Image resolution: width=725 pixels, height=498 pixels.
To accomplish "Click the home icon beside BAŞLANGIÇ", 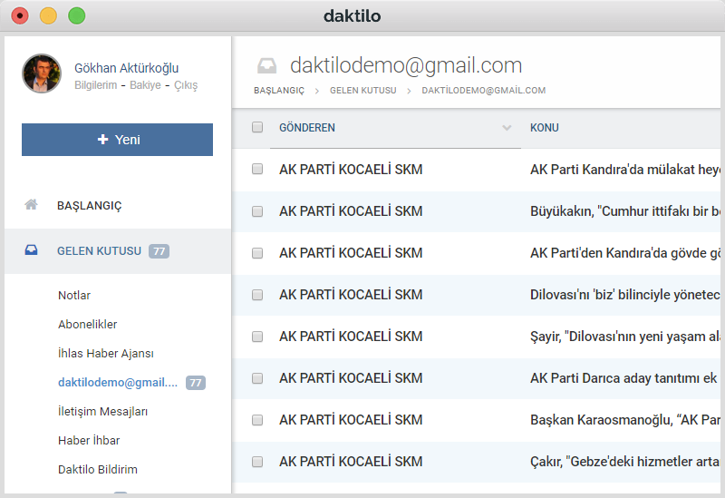I will (x=31, y=205).
